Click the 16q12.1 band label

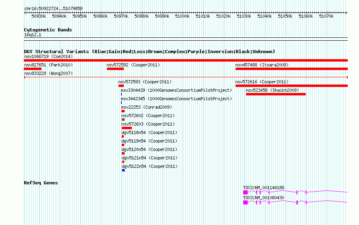pos(33,35)
